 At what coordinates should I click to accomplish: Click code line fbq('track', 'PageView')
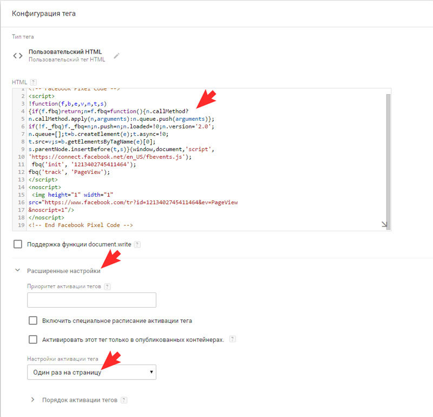[69, 172]
